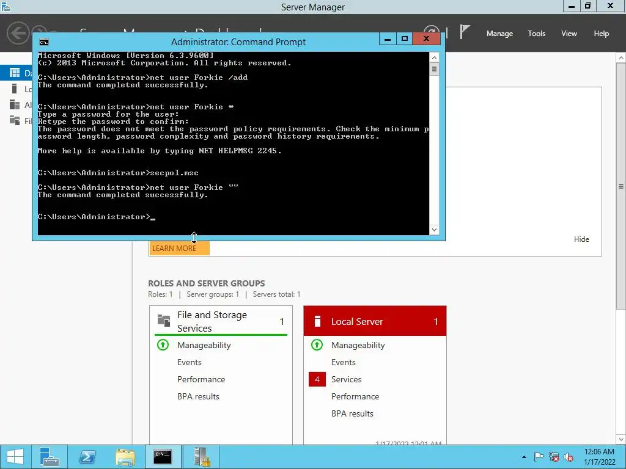This screenshot has height=469, width=626.
Task: Click green Manageability icon under File and Storage
Action: pyautogui.click(x=163, y=344)
